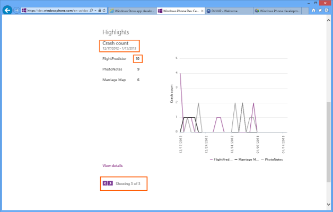333x212 pixels.
Task: Switch to Windows Store app development tab
Action: tap(132, 10)
